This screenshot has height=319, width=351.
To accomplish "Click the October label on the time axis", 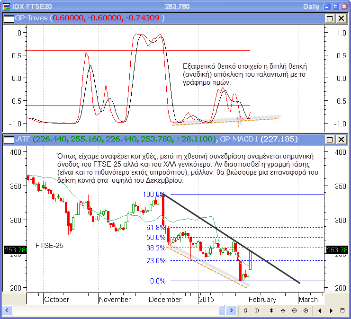I will point(57,299).
